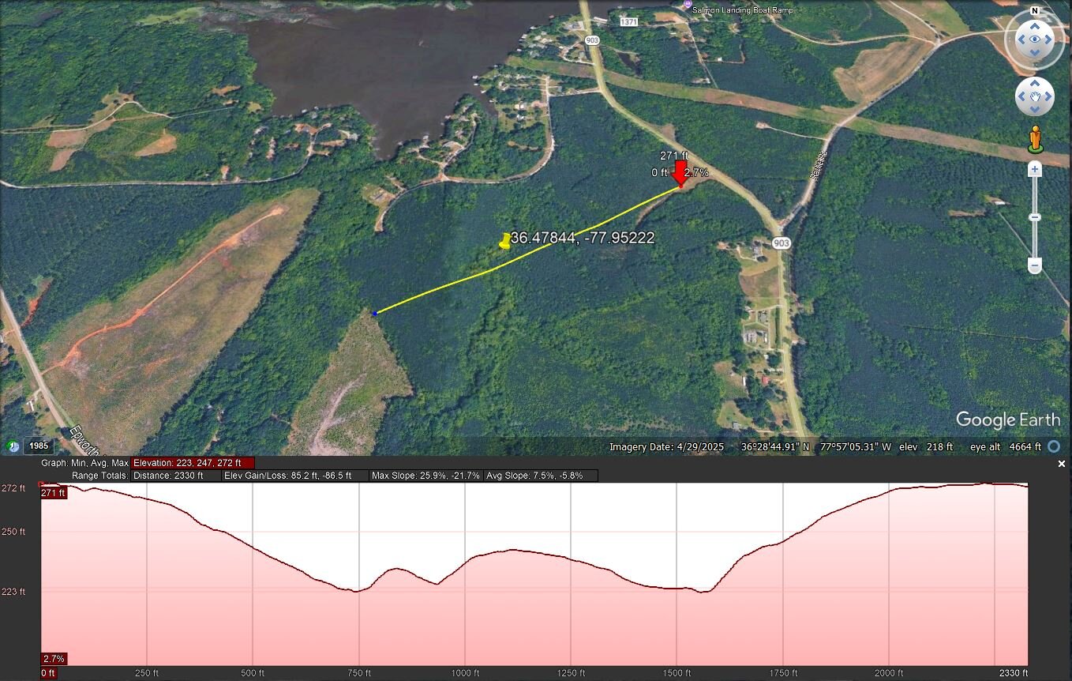Close the elevation profile panel
This screenshot has height=681, width=1072.
point(1062,465)
